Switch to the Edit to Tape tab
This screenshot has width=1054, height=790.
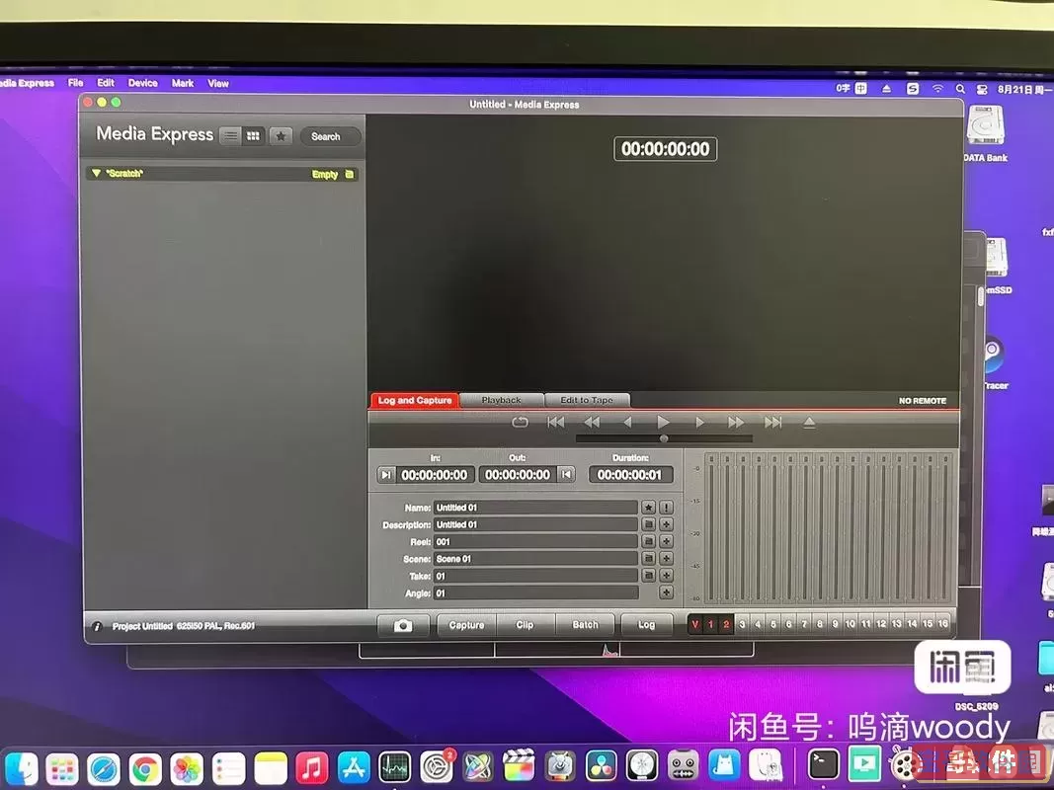pos(587,400)
